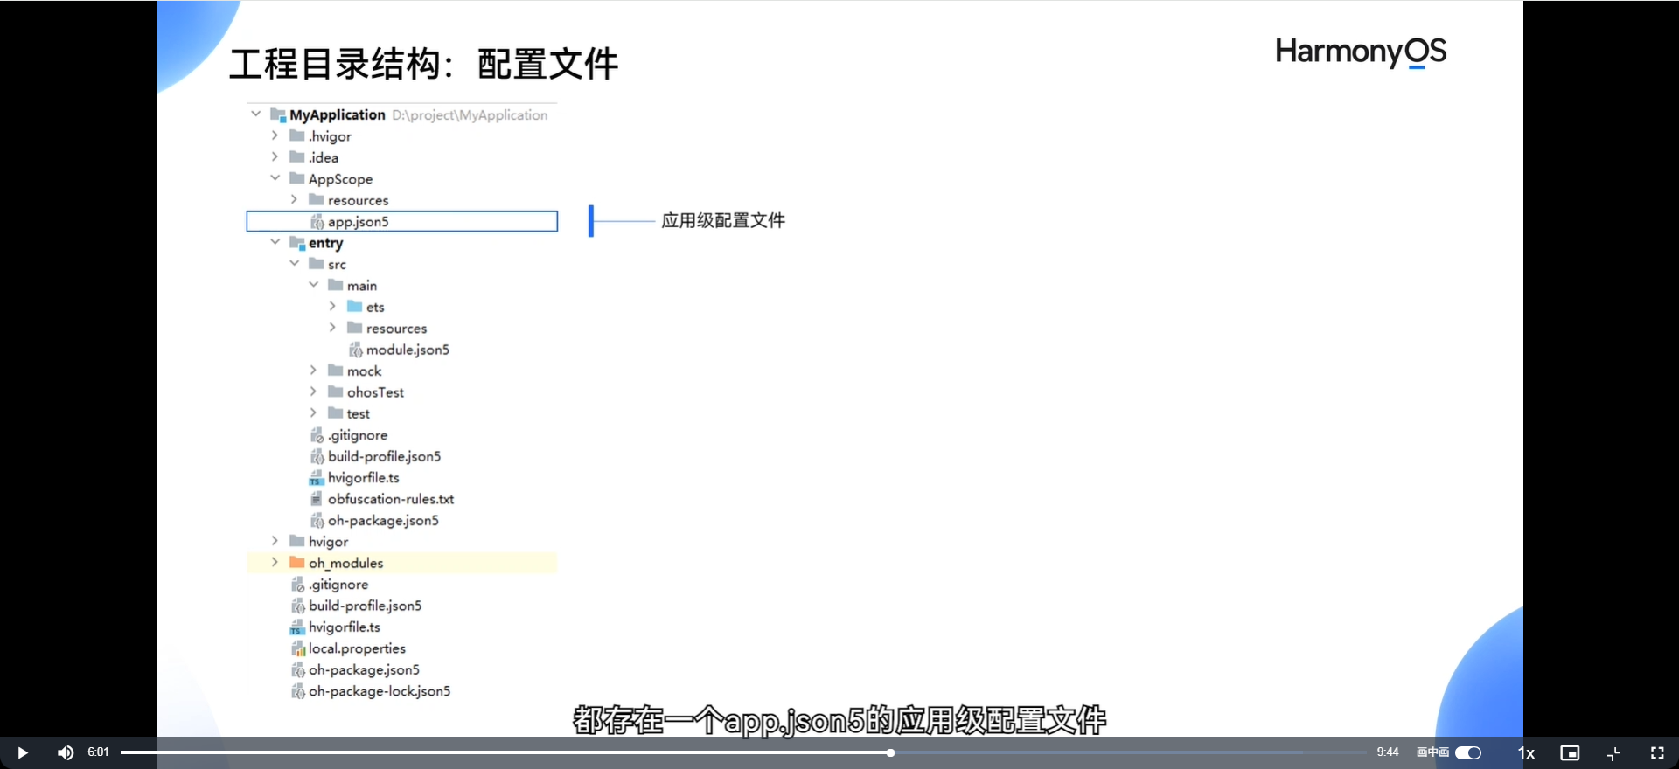This screenshot has height=769, width=1679.
Task: Collapse the entry module
Action: pos(275,242)
